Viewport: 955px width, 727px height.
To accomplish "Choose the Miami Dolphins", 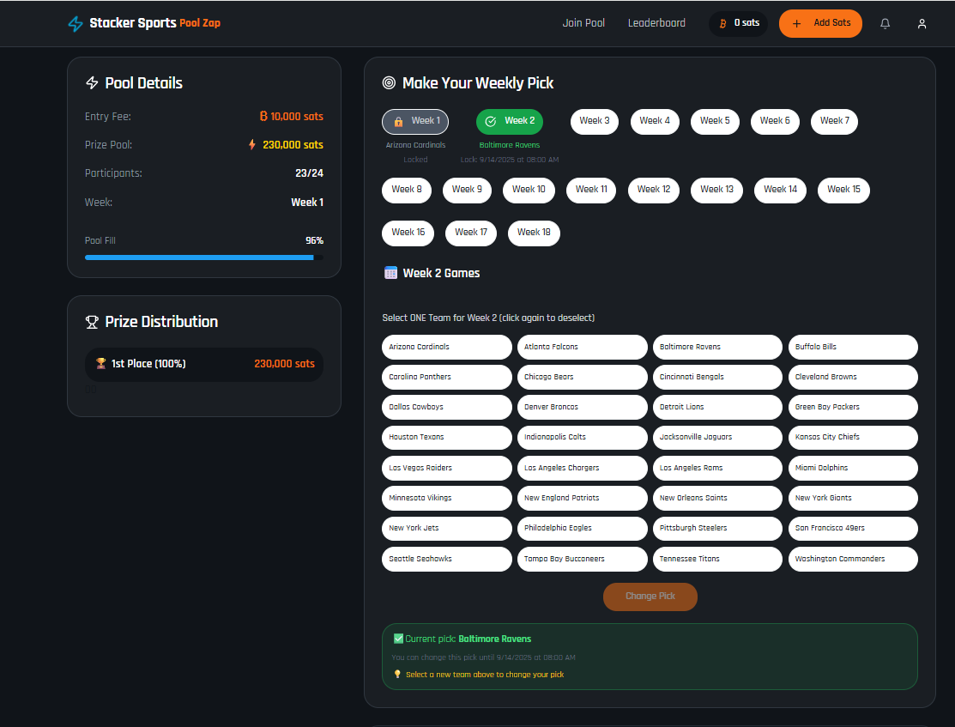I will (853, 468).
